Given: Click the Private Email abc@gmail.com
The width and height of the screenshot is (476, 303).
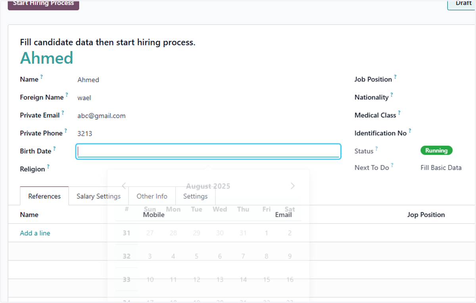Looking at the screenshot, I should click(102, 116).
